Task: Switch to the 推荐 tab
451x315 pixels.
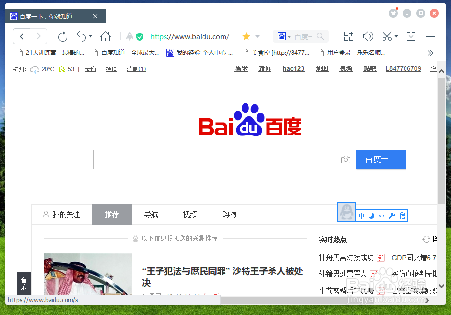Action: [x=112, y=214]
